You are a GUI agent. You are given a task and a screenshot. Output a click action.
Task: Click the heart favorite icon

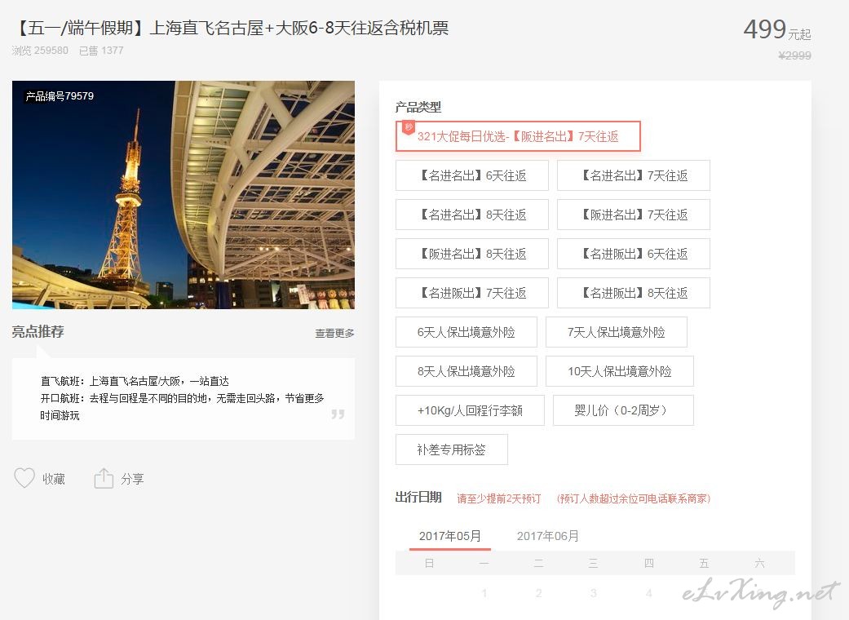coord(24,478)
